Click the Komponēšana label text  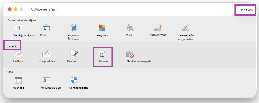tap(47, 61)
